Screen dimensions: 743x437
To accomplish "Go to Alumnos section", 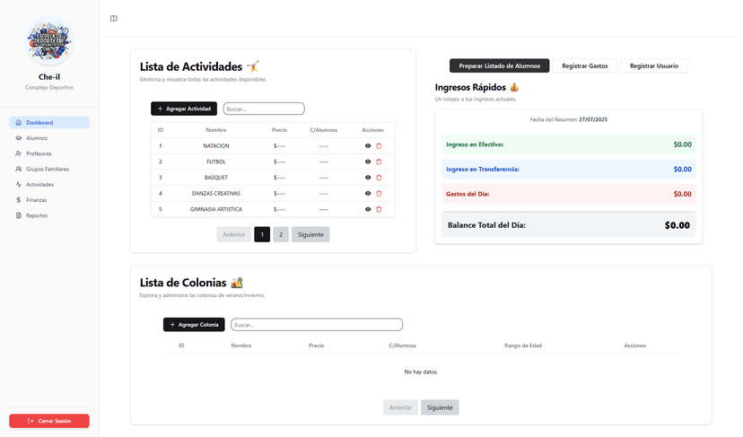I will coord(37,138).
